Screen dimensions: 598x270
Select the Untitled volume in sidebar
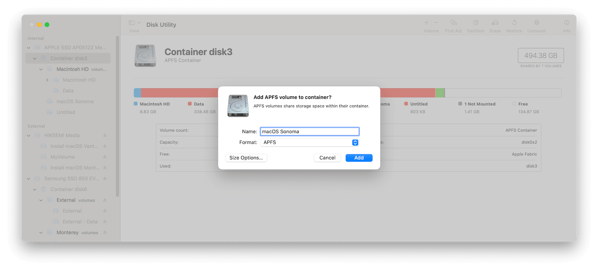click(66, 112)
